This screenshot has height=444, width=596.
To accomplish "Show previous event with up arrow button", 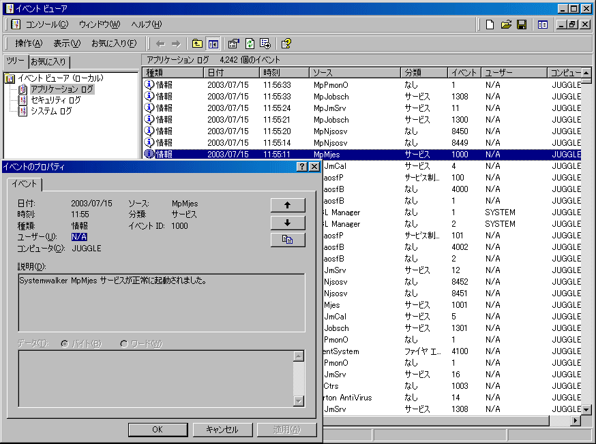I will tap(287, 205).
